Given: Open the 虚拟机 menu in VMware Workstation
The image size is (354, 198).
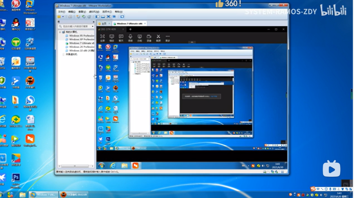Looking at the screenshot, I should pyautogui.click(x=94, y=12).
